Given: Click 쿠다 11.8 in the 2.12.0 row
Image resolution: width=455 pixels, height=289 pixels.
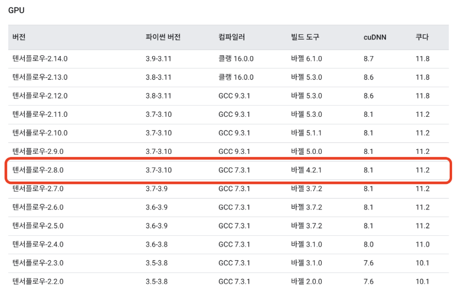Looking at the screenshot, I should (423, 96).
